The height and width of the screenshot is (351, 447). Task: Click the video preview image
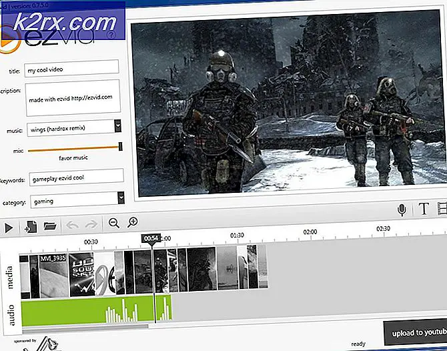(288, 105)
